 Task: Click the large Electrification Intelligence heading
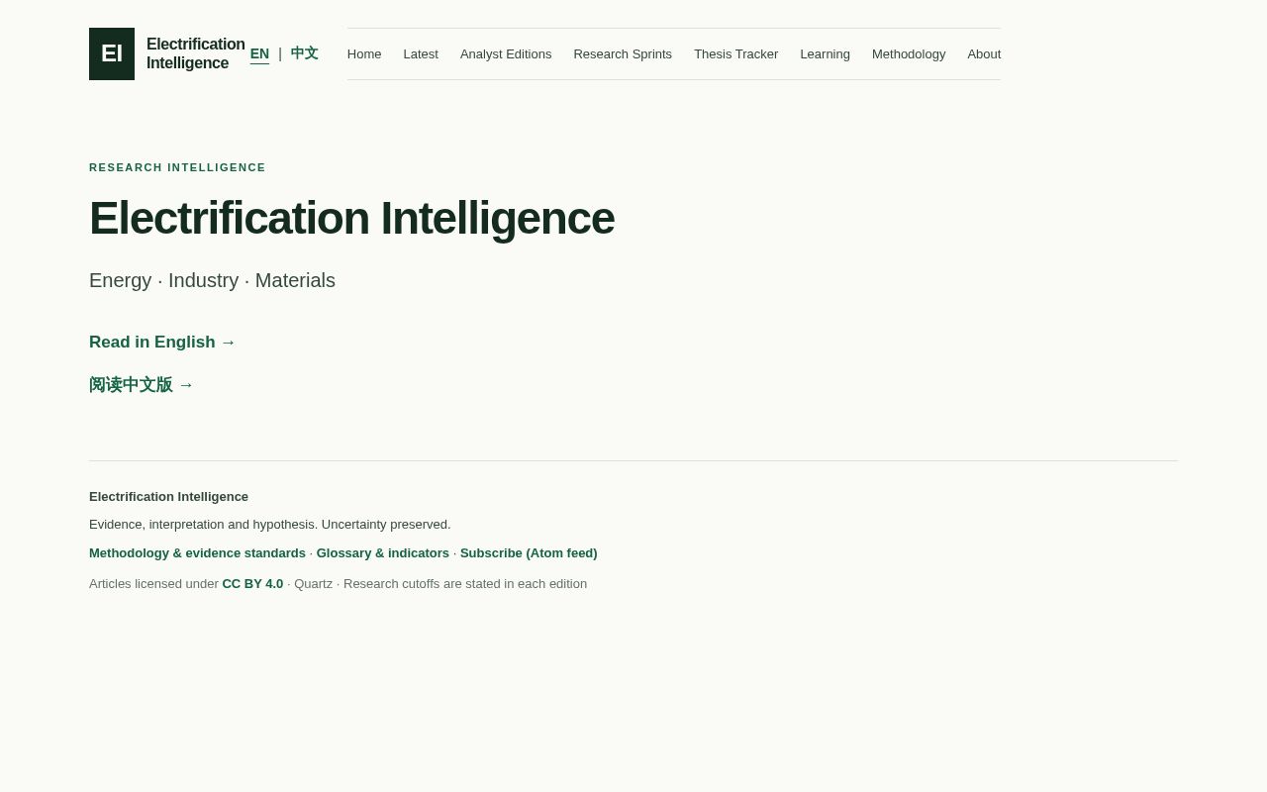click(351, 218)
